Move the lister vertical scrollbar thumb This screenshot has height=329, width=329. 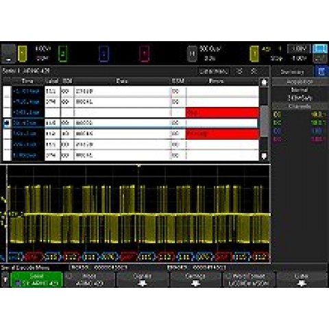tap(265, 121)
